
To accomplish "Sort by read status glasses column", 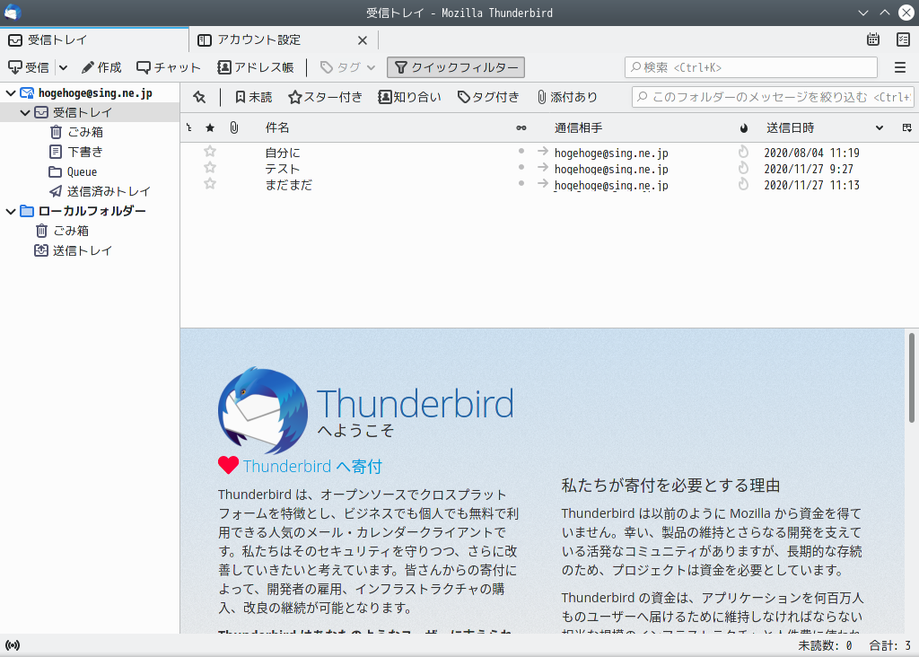I will [521, 127].
